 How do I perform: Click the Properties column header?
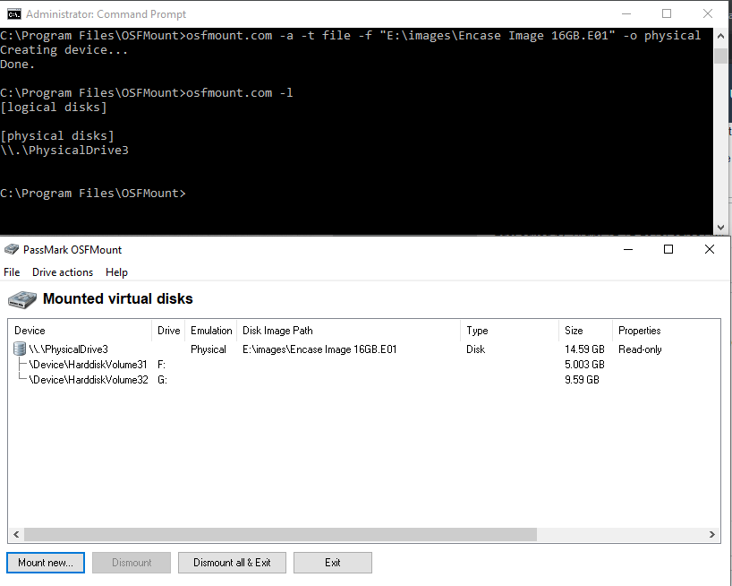(x=666, y=331)
